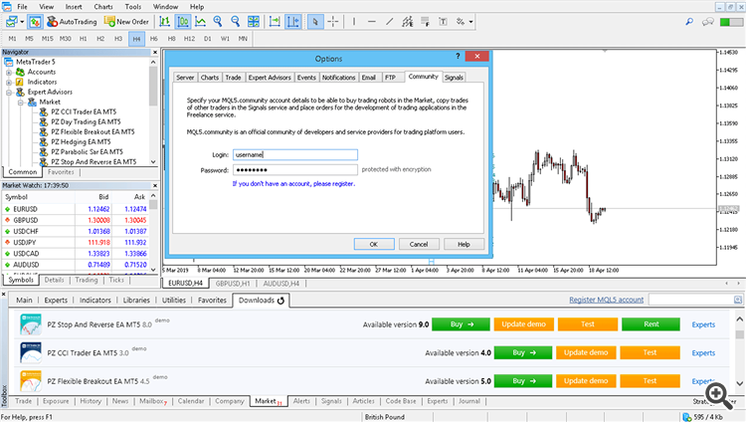Open the Favorites tab in Navigator
Screen dimensions: 746x422
pos(61,172)
